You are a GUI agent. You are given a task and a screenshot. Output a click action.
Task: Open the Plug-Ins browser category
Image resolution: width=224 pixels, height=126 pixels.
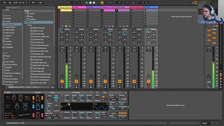pyautogui.click(x=8, y=36)
